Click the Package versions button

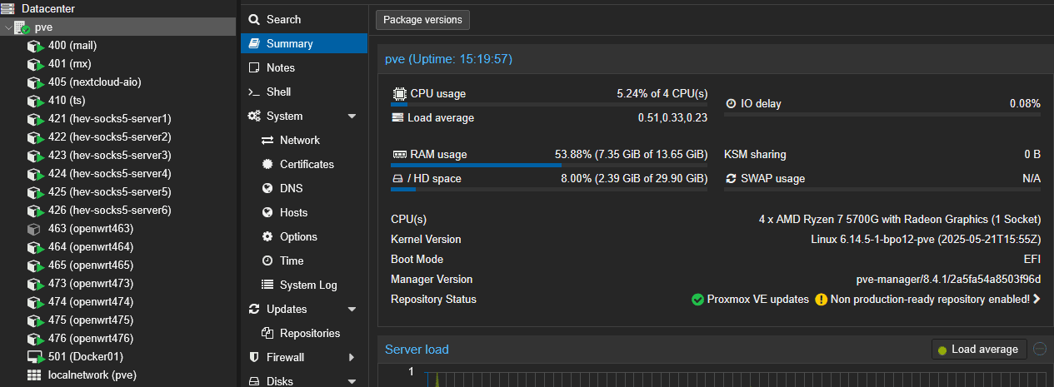423,19
